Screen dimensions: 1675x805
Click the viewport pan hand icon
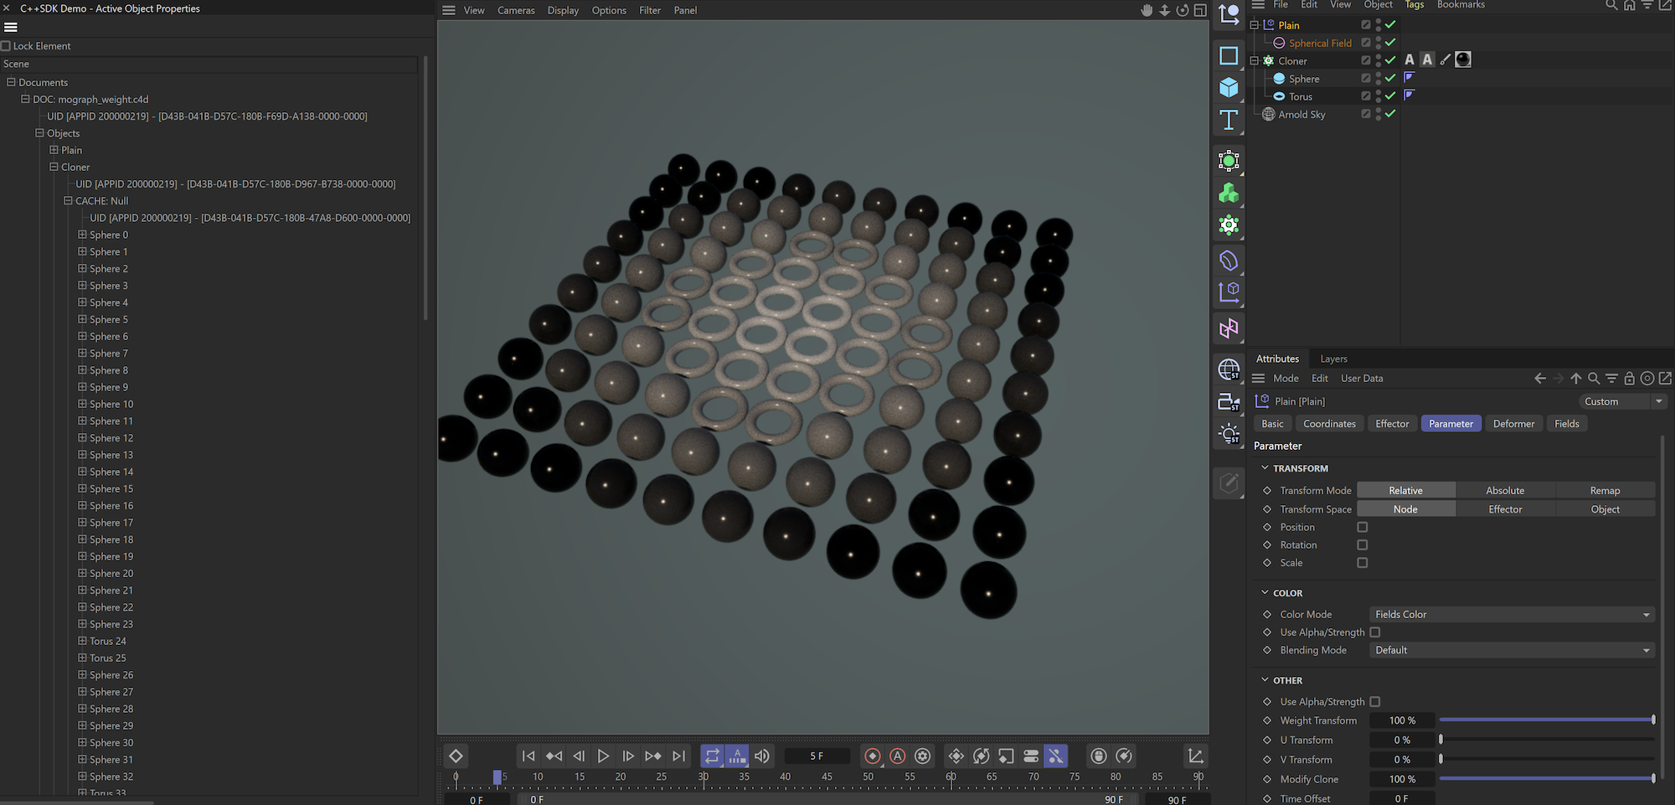(x=1147, y=10)
